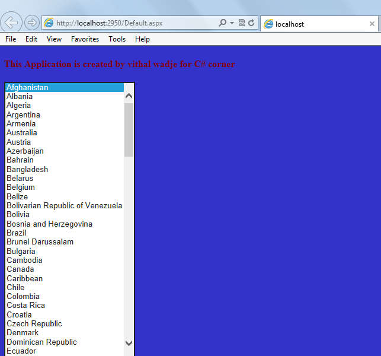The height and width of the screenshot is (356, 381).
Task: Select Brunei Darussalam in the list
Action: click(x=65, y=241)
